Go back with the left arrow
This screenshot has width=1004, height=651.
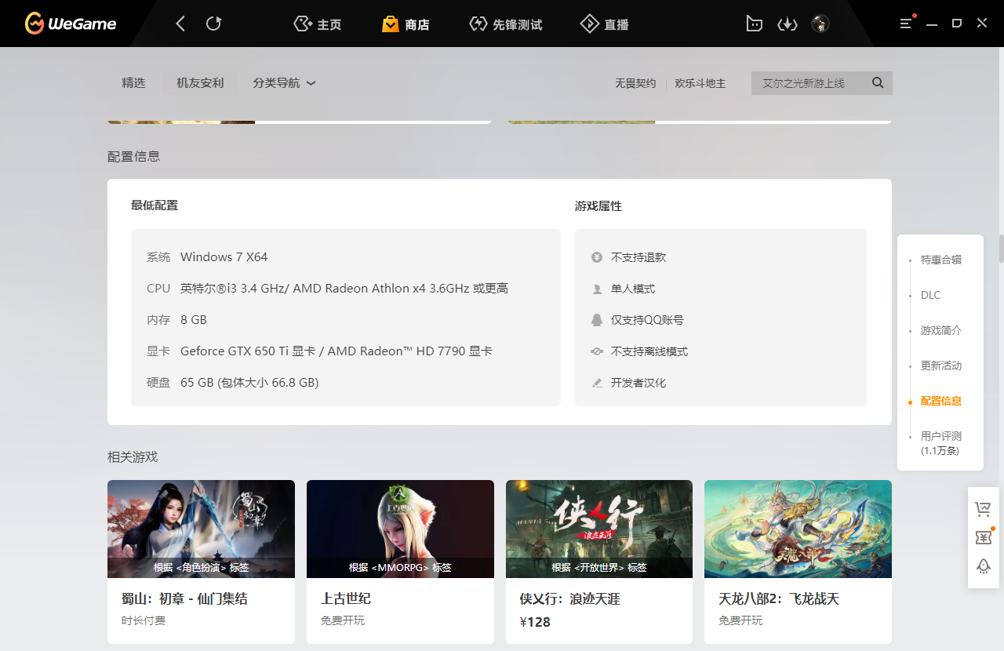tap(180, 24)
